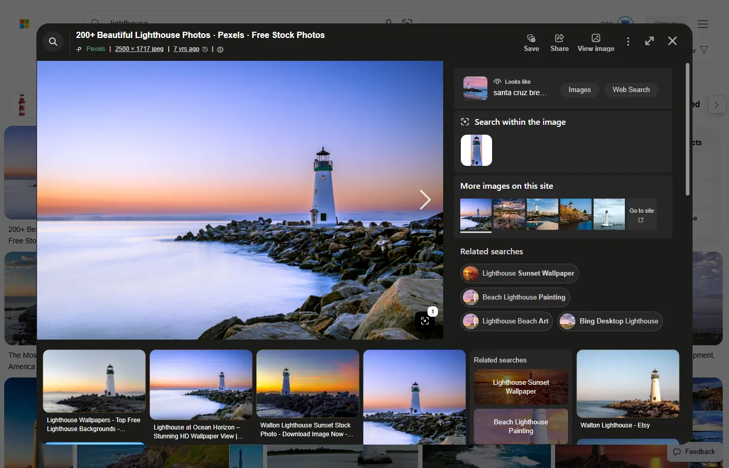Click the info icon beside the image date

(x=220, y=49)
